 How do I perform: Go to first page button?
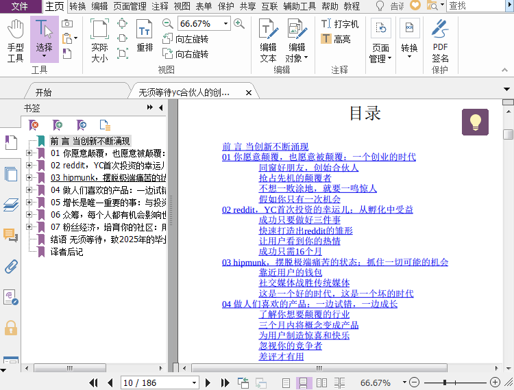click(x=93, y=382)
